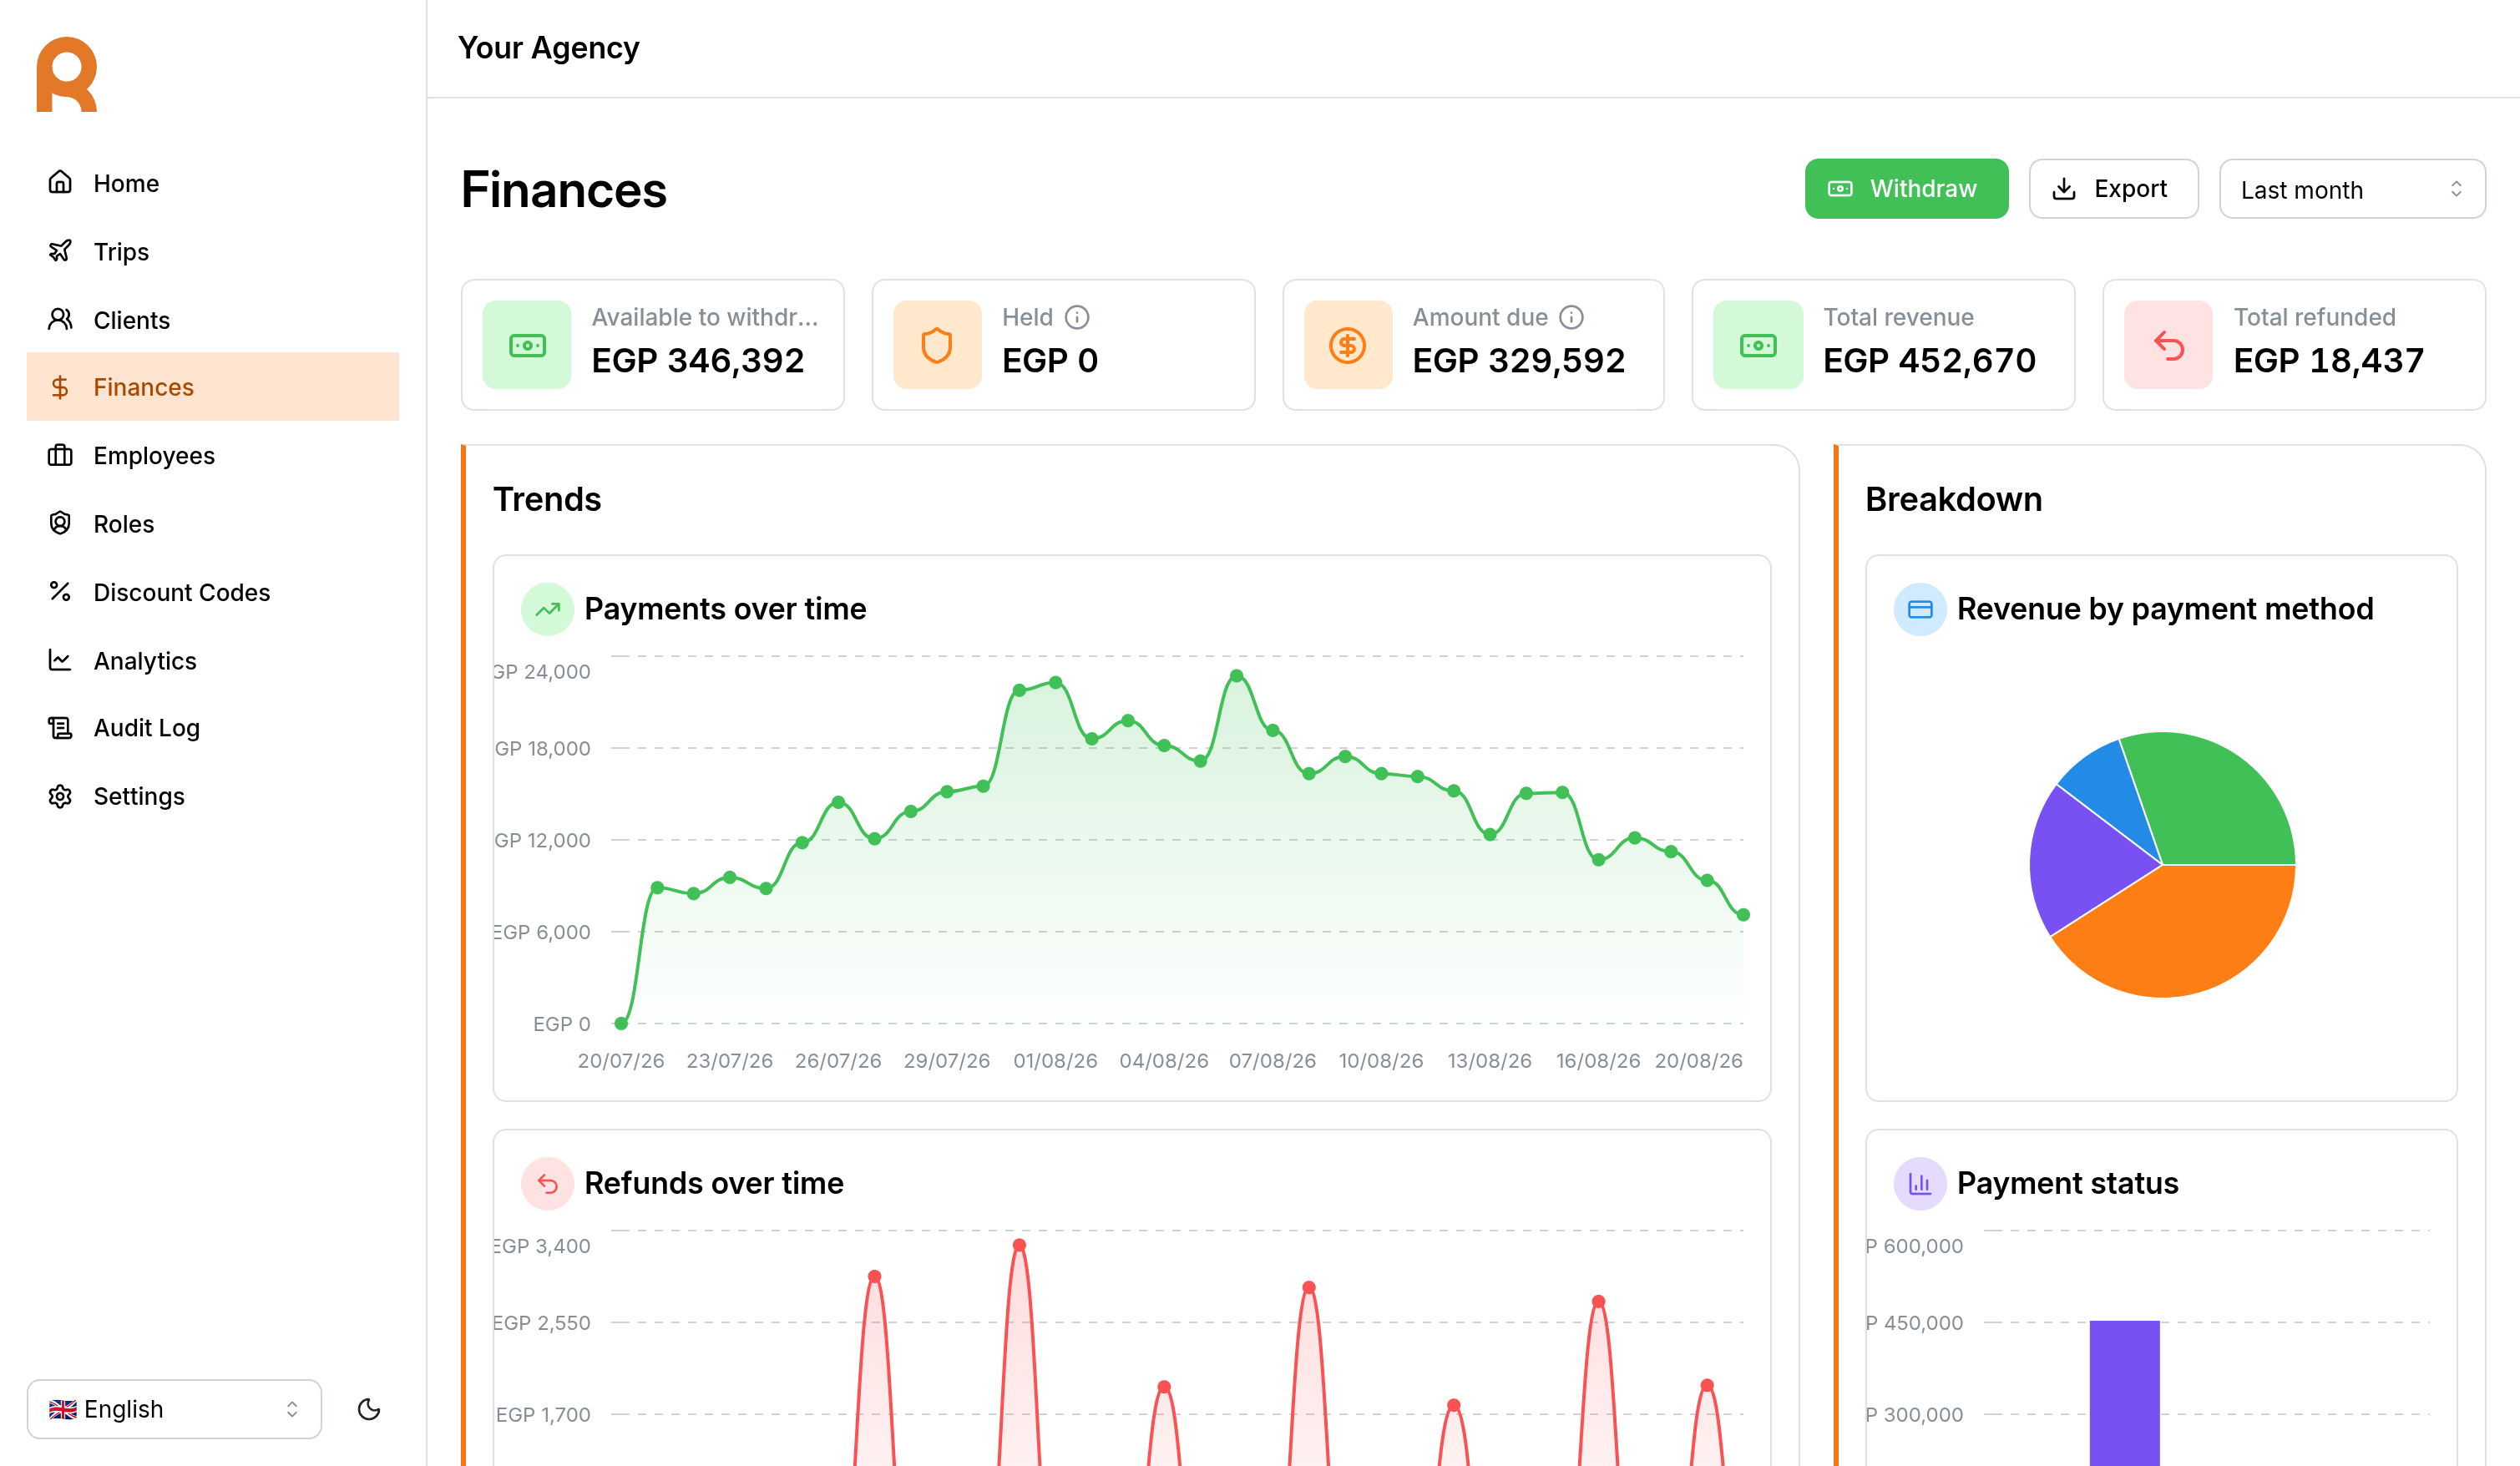Click the green Withdraw button
The height and width of the screenshot is (1466, 2520).
coord(1906,189)
